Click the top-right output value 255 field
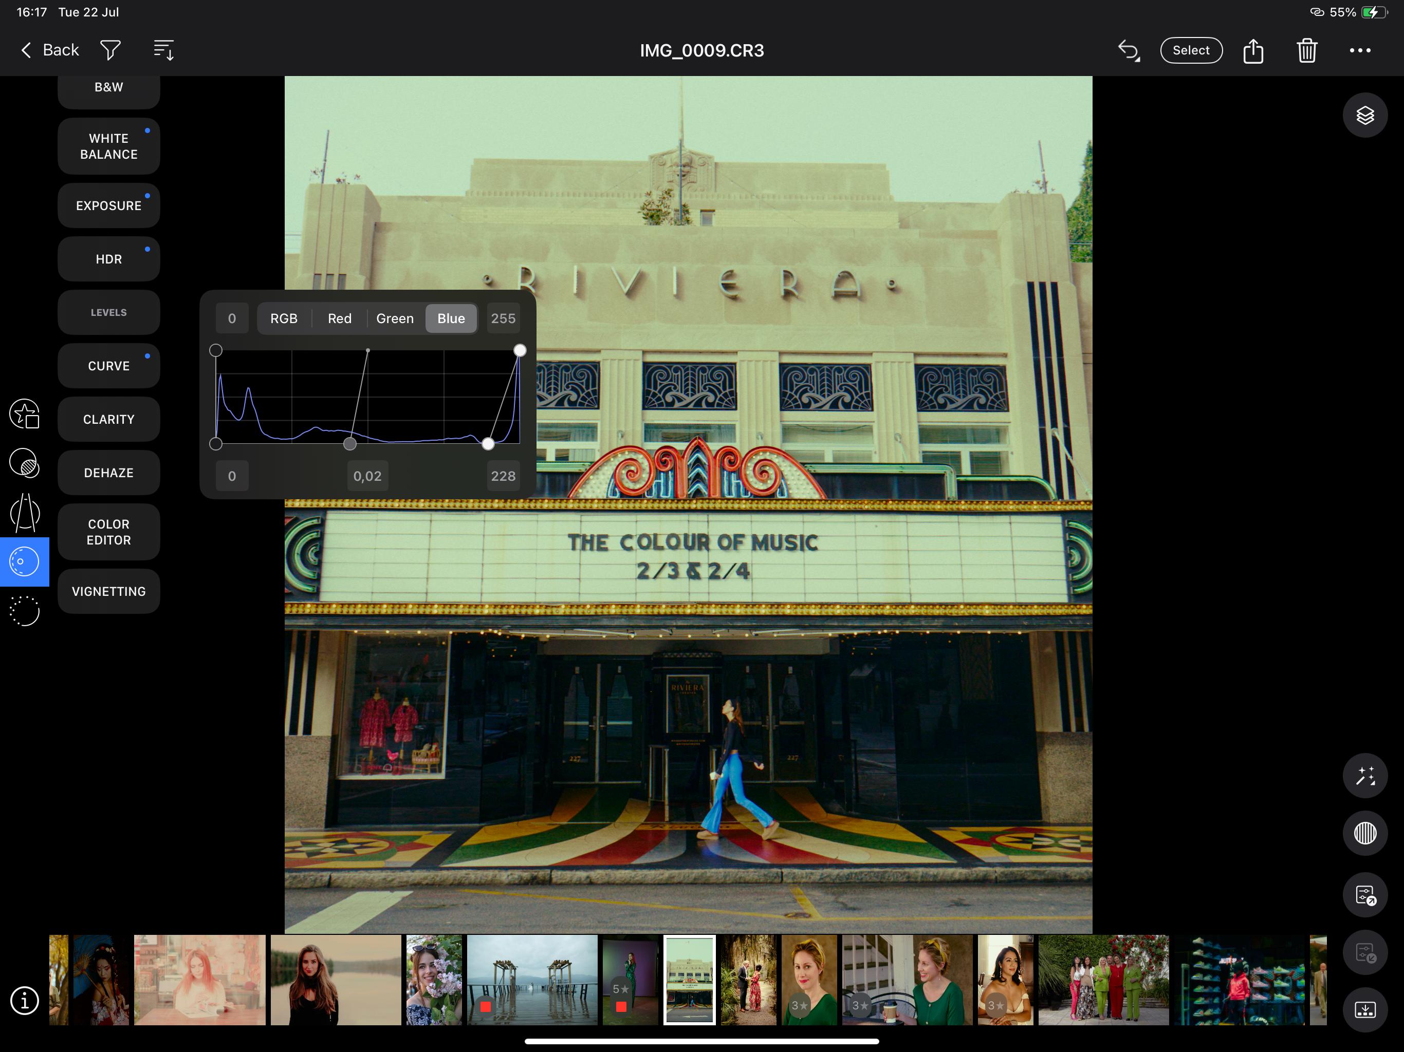Image resolution: width=1404 pixels, height=1052 pixels. tap(503, 318)
